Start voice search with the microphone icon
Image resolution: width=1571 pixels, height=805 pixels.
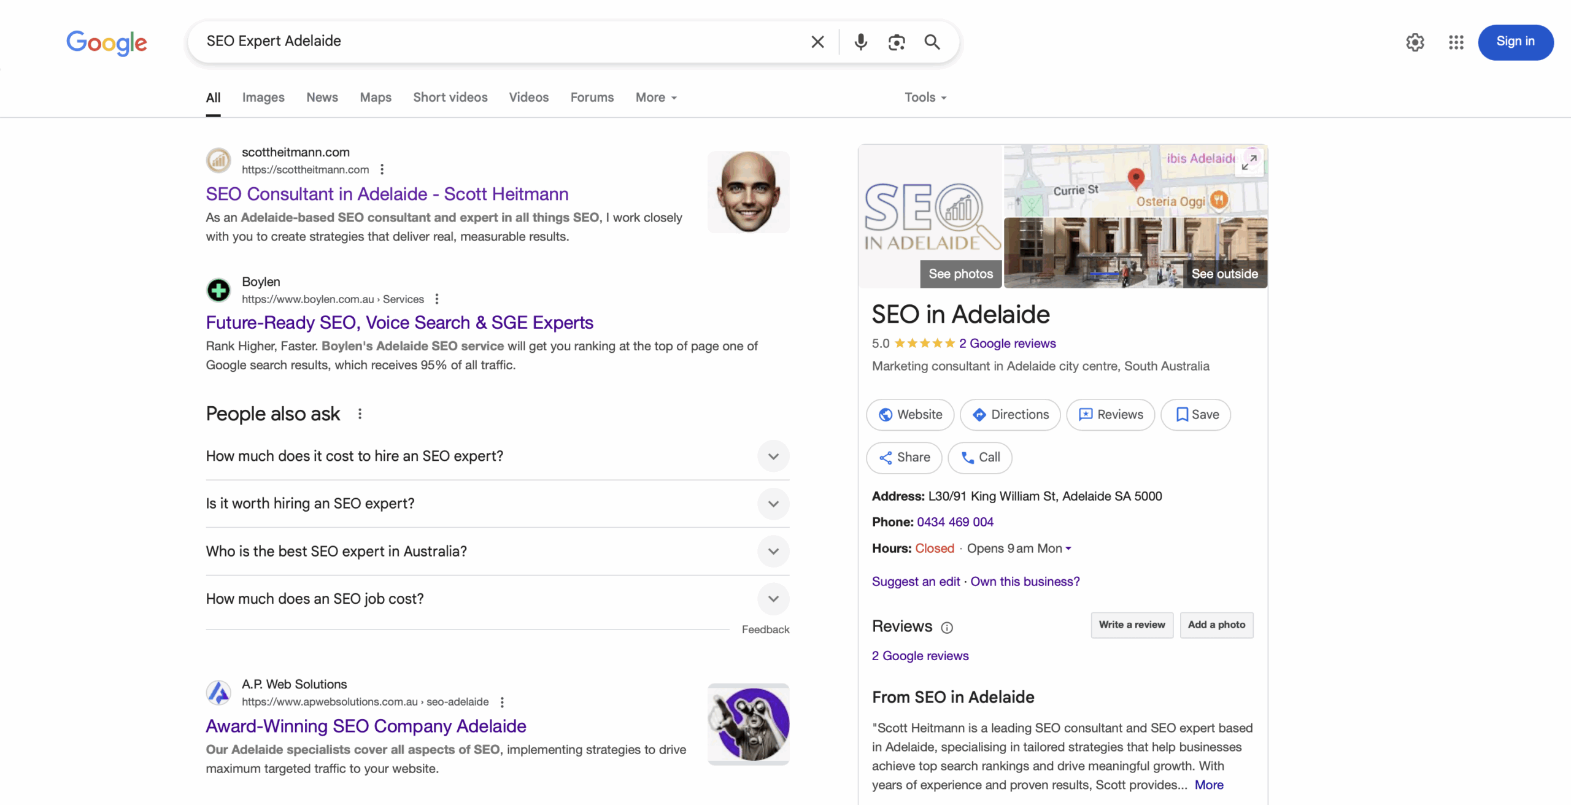pos(860,42)
